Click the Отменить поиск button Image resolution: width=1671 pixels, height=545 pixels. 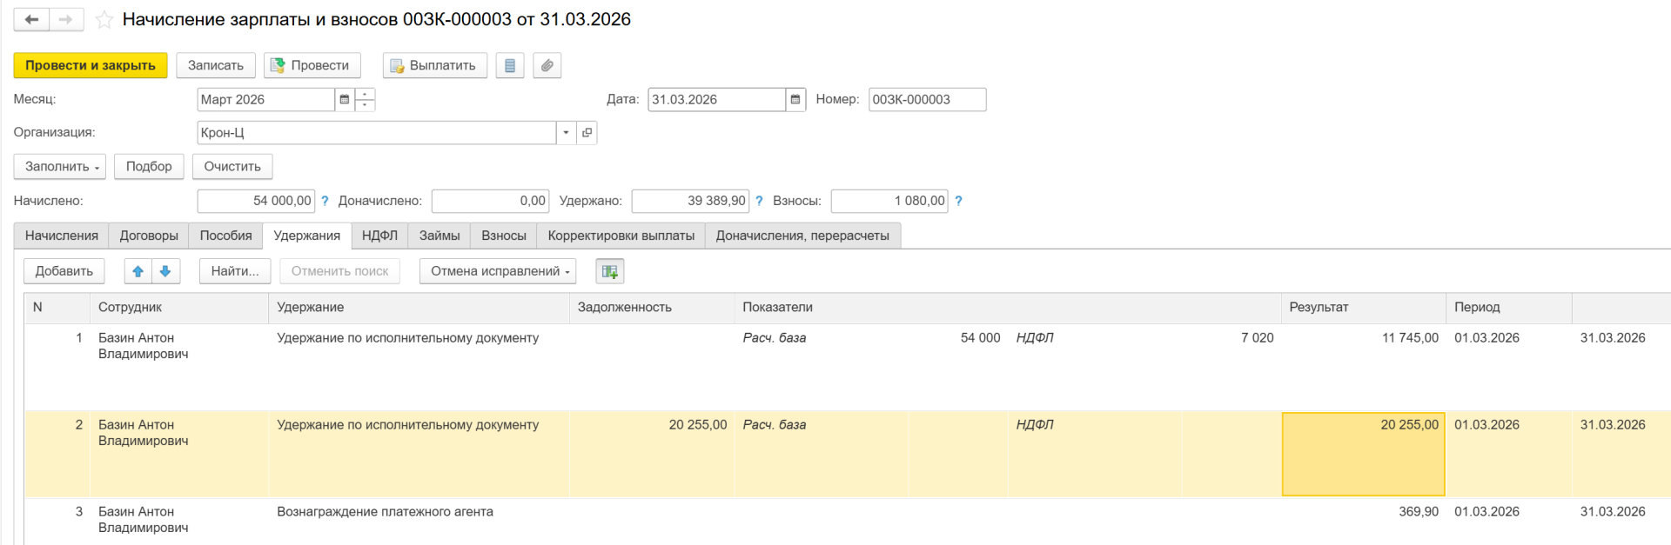[339, 271]
